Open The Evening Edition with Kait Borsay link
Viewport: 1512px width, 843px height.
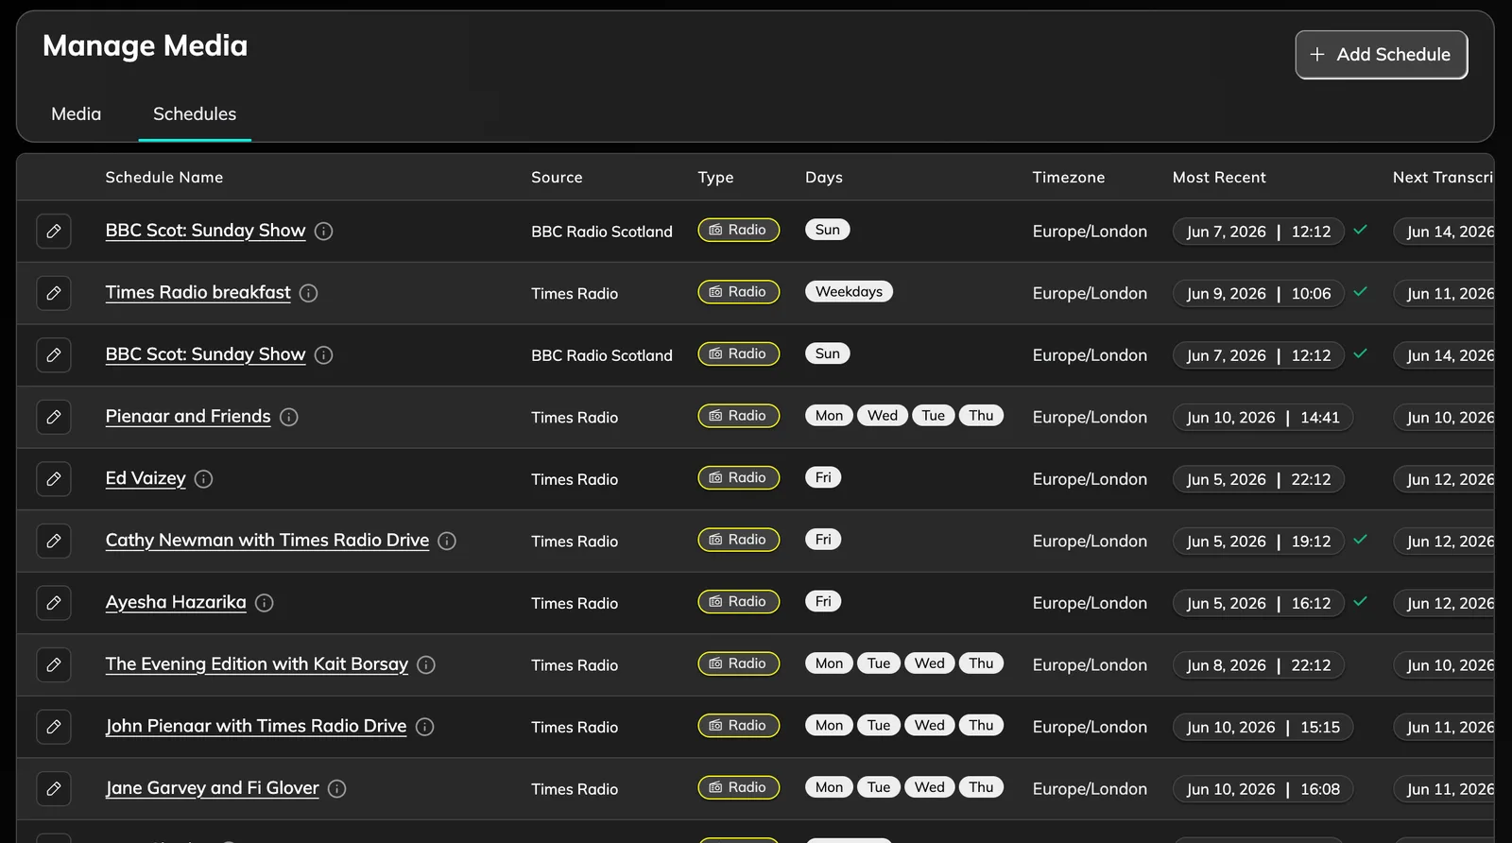[257, 663]
